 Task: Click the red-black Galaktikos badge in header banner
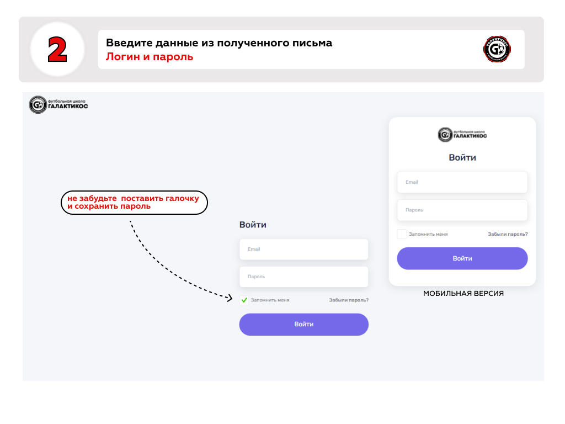pyautogui.click(x=497, y=49)
